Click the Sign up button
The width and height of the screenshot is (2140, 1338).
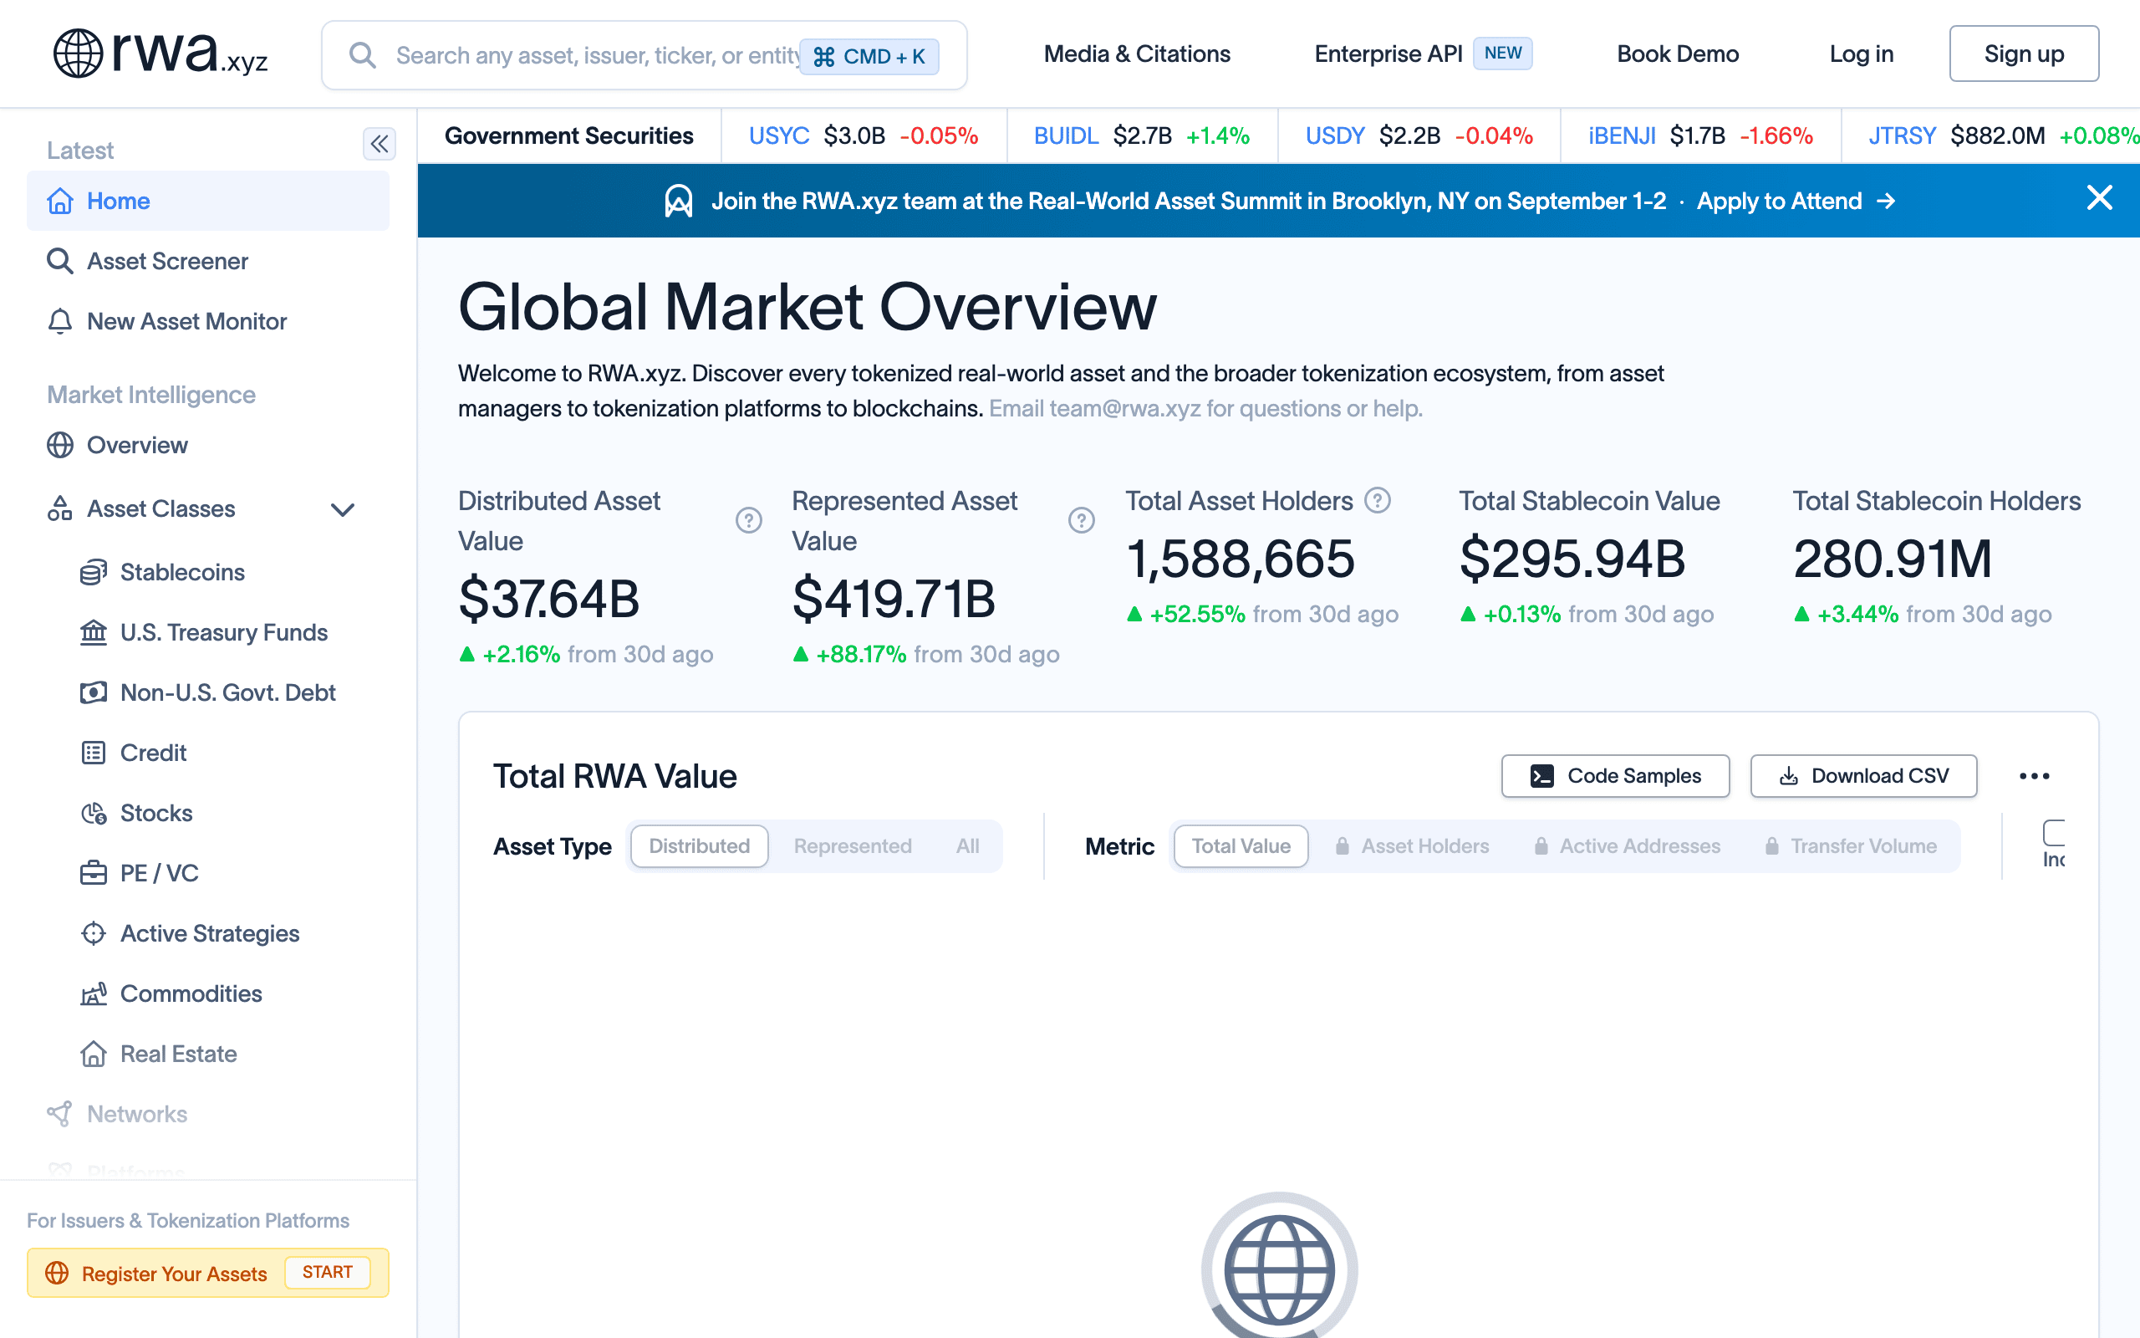(2023, 54)
